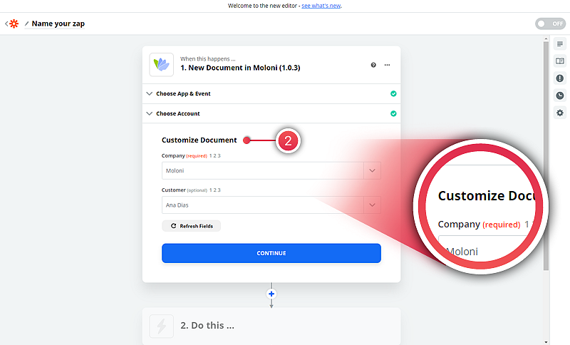This screenshot has width=570, height=345.
Task: Toggle the zap OFF switch on
Action: (x=550, y=24)
